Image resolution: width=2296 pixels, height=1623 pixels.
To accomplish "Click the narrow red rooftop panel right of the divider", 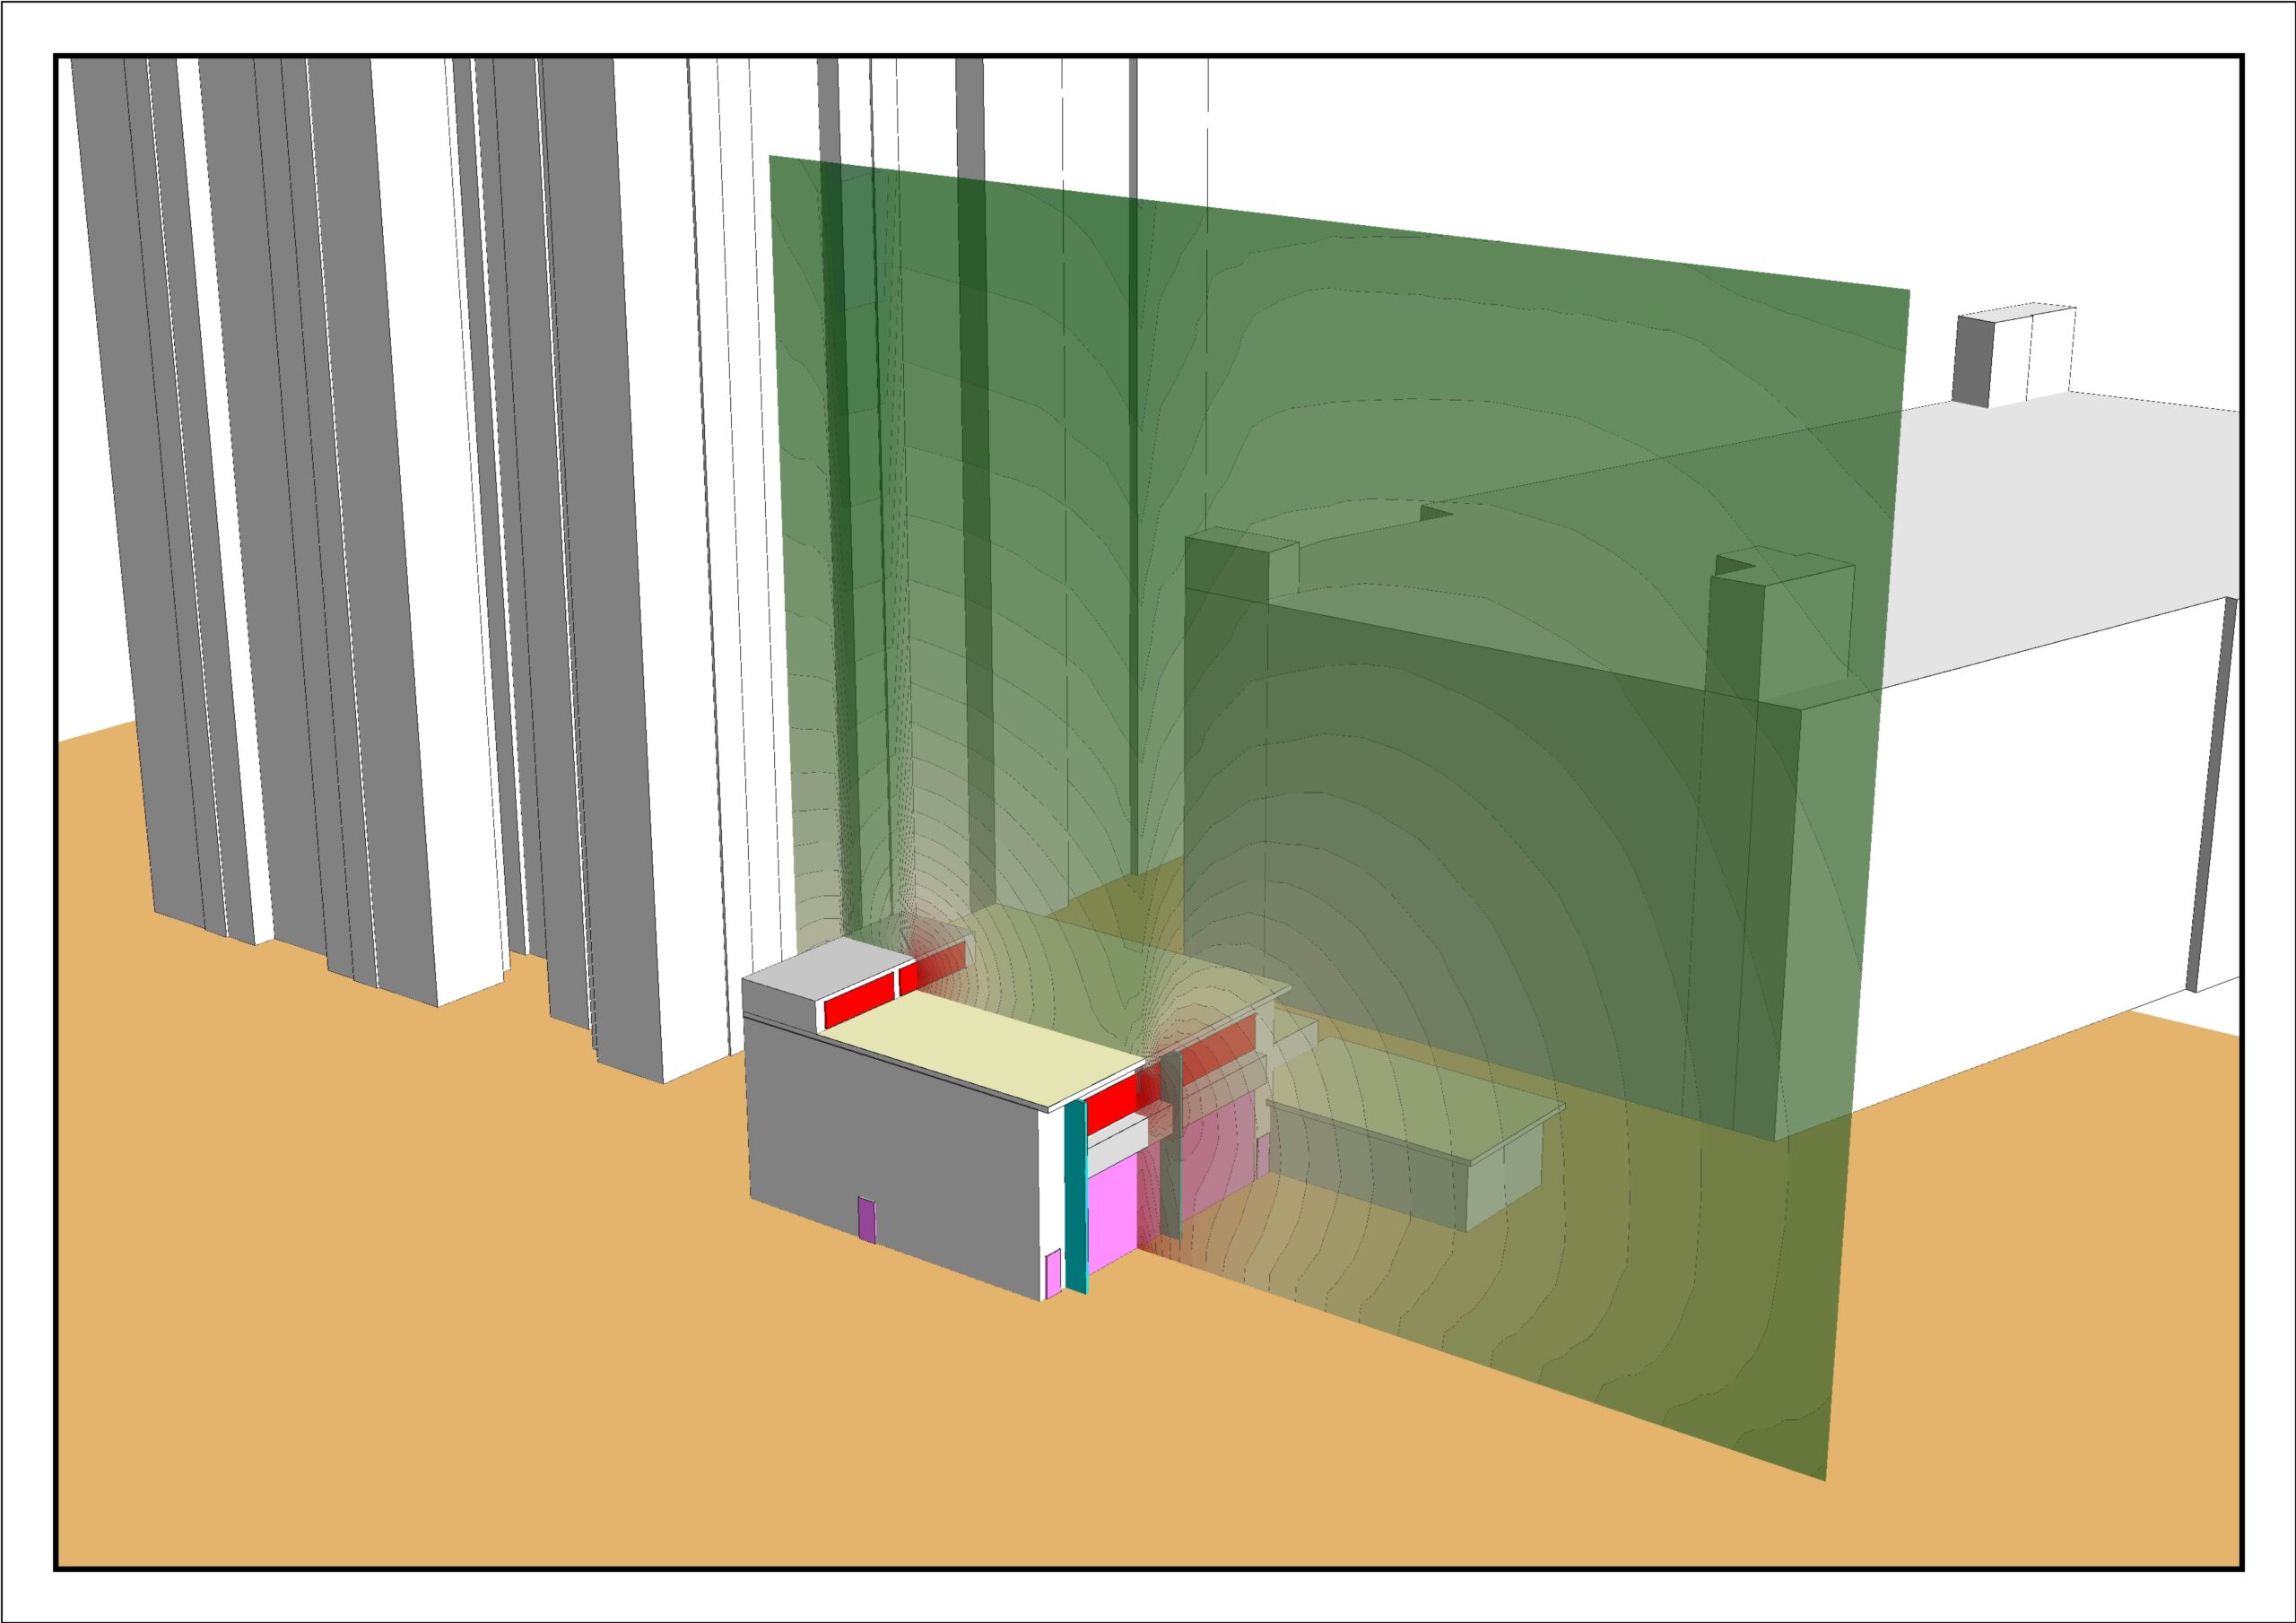I will [x=908, y=977].
